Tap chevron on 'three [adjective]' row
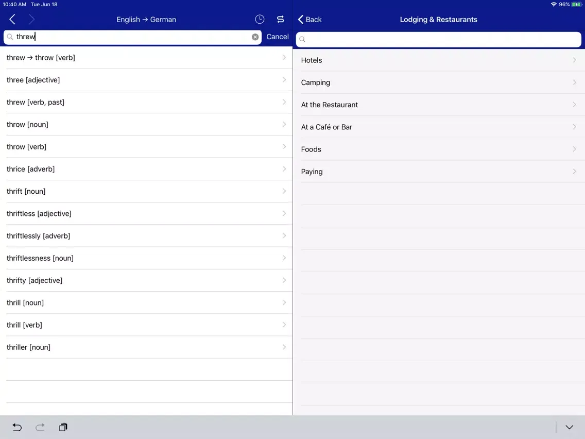The image size is (585, 439). (x=284, y=80)
